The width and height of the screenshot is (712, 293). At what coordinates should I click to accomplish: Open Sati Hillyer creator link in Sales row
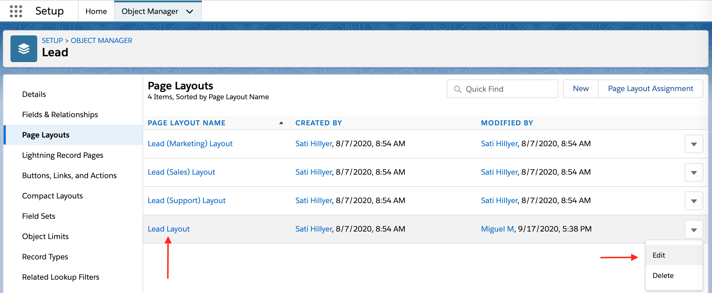314,172
